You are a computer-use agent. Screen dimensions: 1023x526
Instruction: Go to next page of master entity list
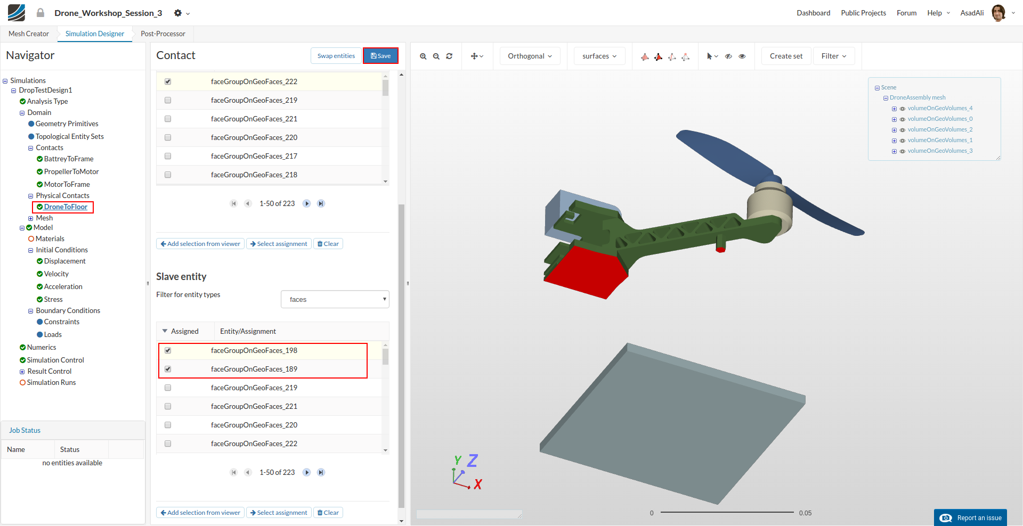tap(306, 203)
